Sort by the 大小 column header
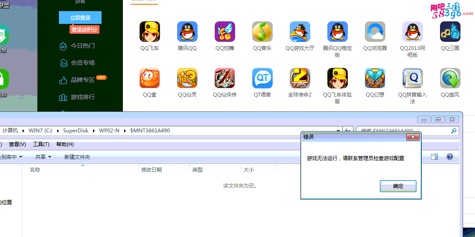This screenshot has width=475, height=237. coord(248,170)
